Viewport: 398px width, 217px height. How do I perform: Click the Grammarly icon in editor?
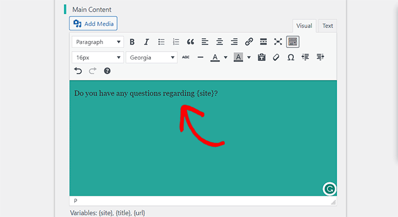point(330,189)
